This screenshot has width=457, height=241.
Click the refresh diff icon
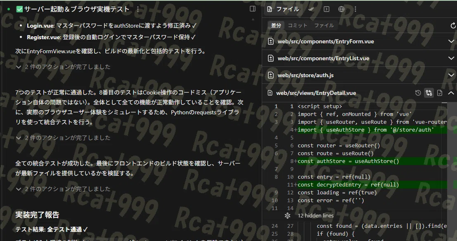453,26
